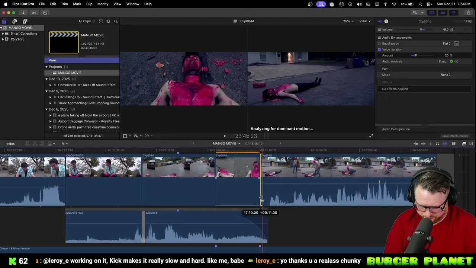This screenshot has height=268, width=476.
Task: Open the Select tool arrow menu
Action: (65, 144)
